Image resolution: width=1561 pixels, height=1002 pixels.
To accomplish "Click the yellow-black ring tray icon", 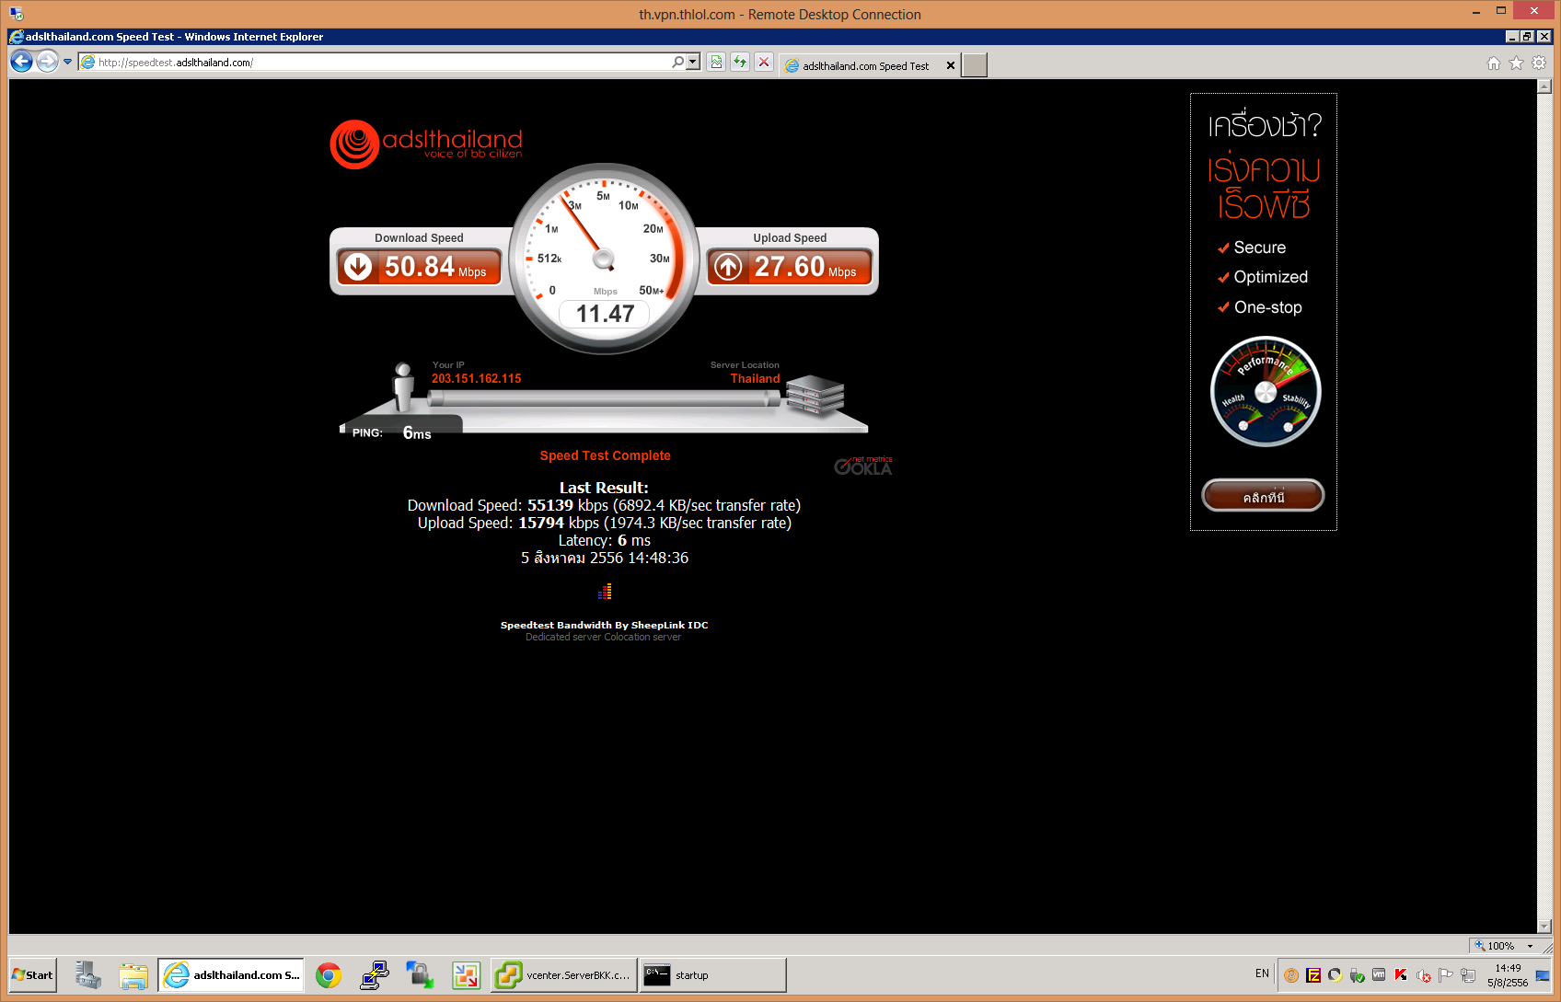I will [x=1335, y=975].
